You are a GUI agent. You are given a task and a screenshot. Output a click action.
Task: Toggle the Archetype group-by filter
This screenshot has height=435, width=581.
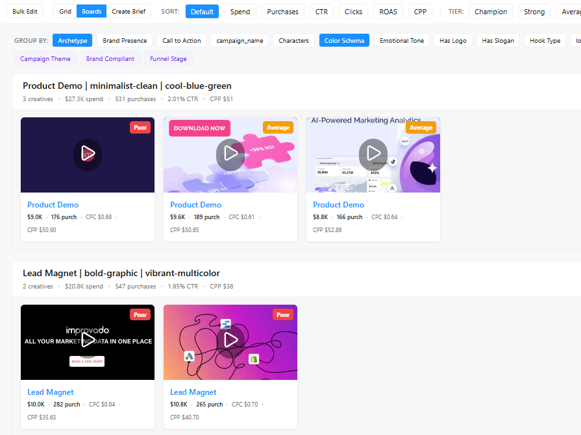pyautogui.click(x=73, y=40)
